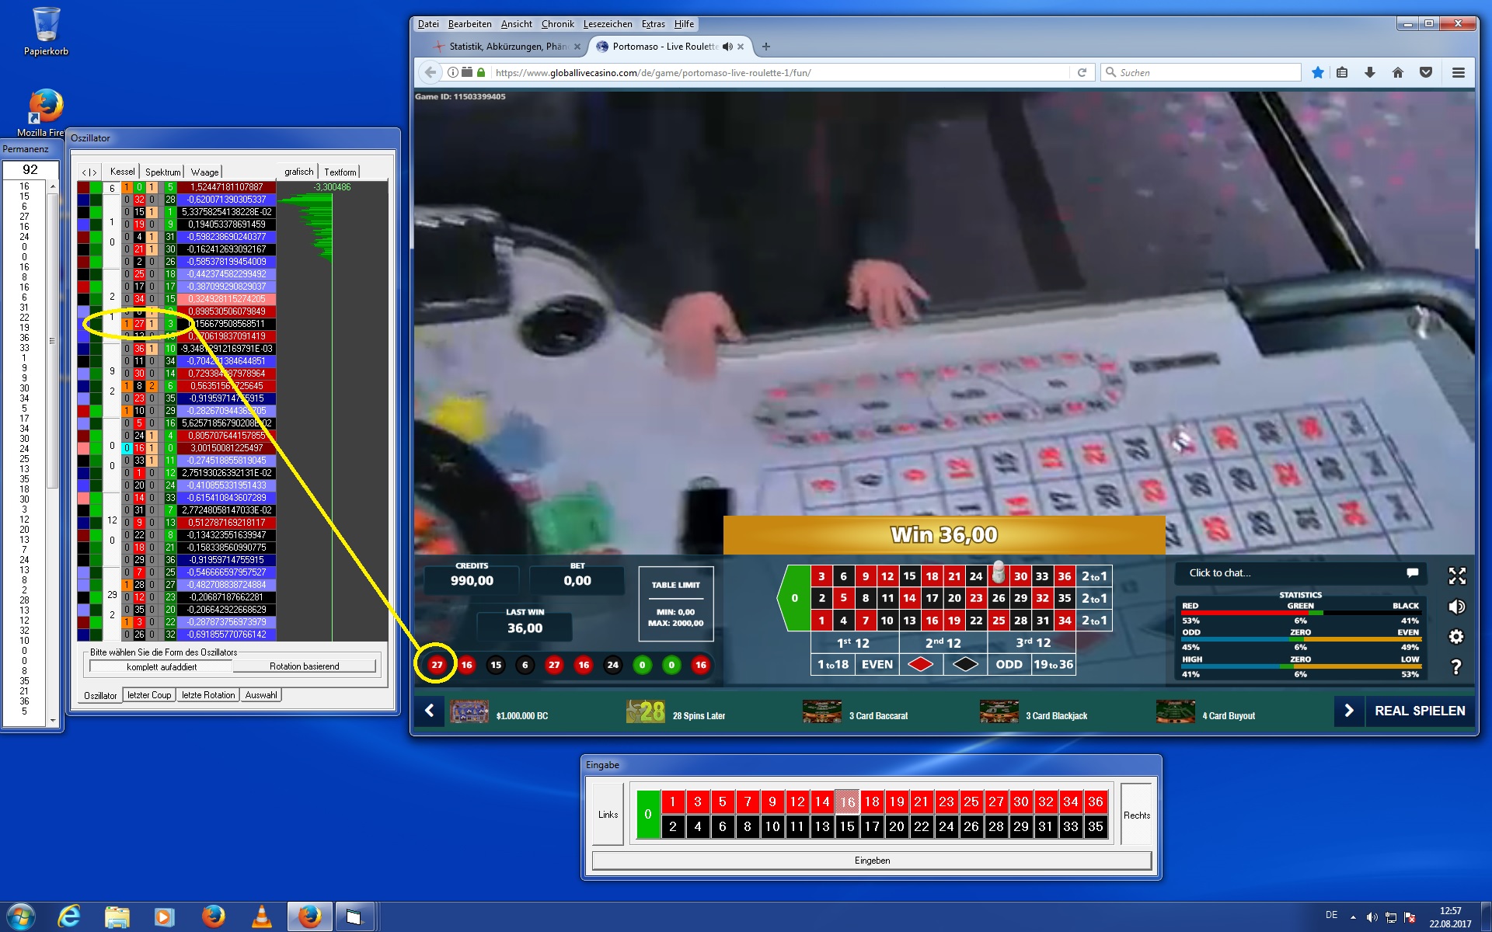The width and height of the screenshot is (1492, 932).
Task: Switch to the Spektrum tab
Action: coord(162,172)
